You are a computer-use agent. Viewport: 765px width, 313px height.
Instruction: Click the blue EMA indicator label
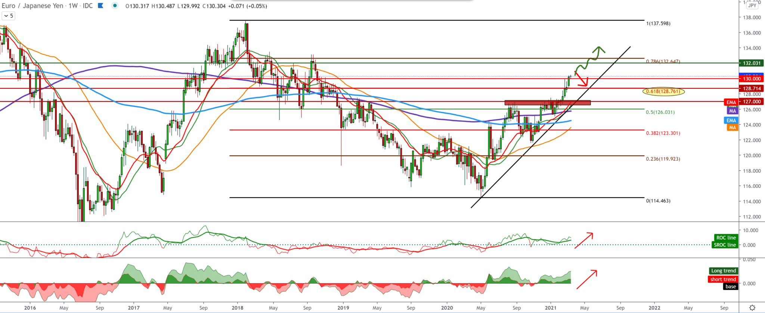(x=731, y=120)
